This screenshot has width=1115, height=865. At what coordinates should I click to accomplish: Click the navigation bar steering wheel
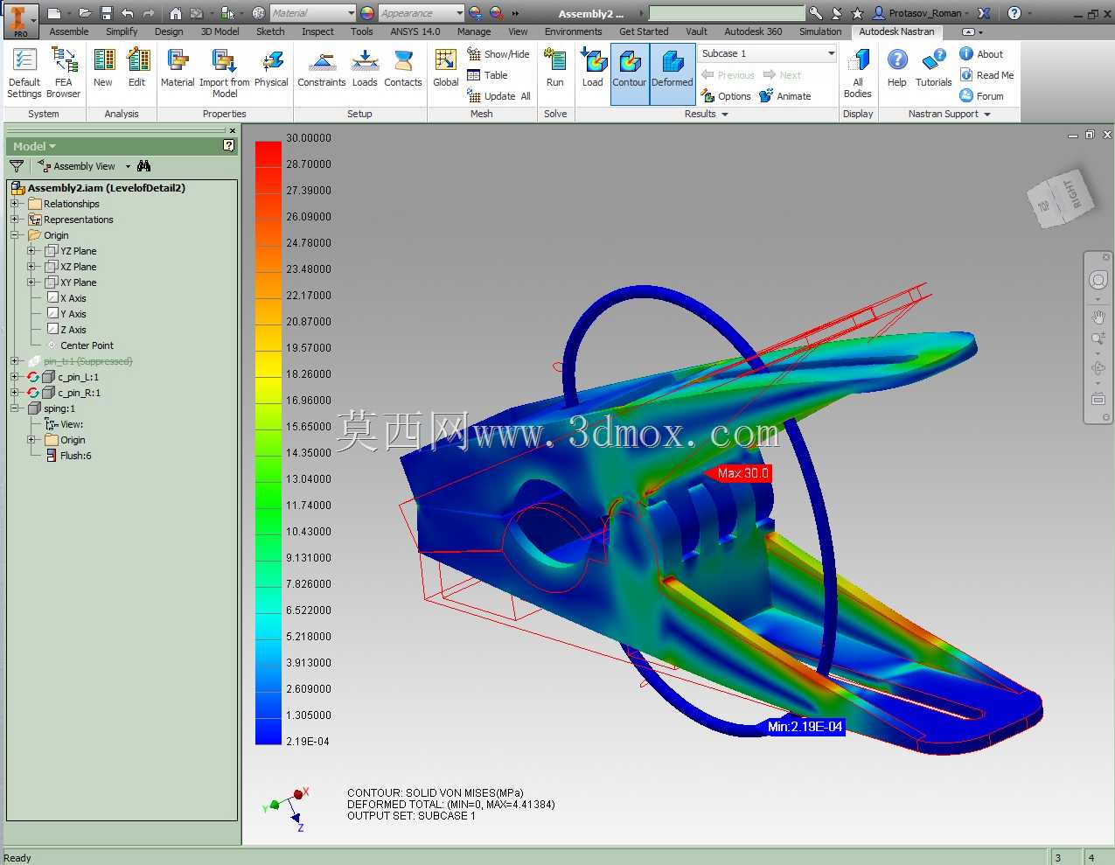1098,280
